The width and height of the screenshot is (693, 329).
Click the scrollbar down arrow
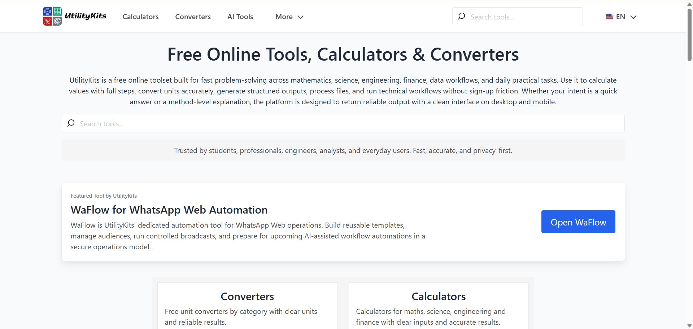pyautogui.click(x=689, y=325)
